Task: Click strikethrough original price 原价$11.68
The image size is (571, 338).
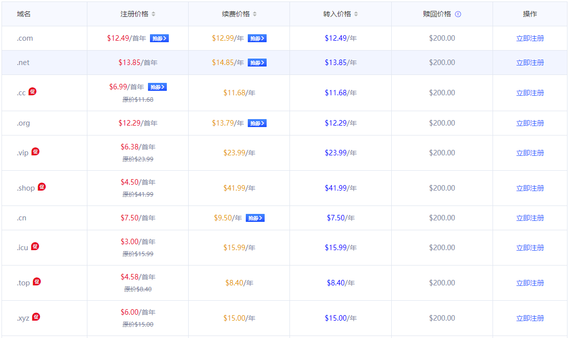Action: click(138, 100)
